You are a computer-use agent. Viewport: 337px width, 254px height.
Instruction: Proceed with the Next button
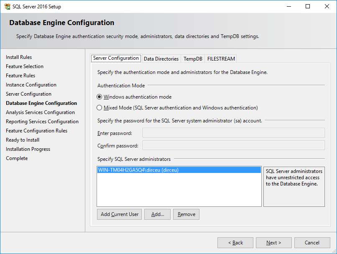[273, 243]
